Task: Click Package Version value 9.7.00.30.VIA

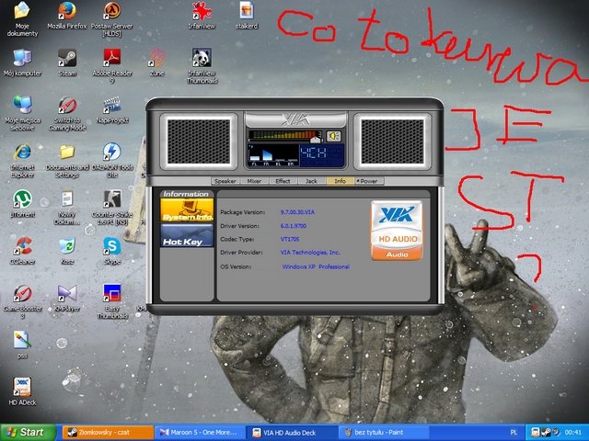Action: tap(297, 212)
